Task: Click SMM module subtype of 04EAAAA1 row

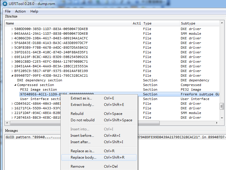Action: [x=191, y=34]
